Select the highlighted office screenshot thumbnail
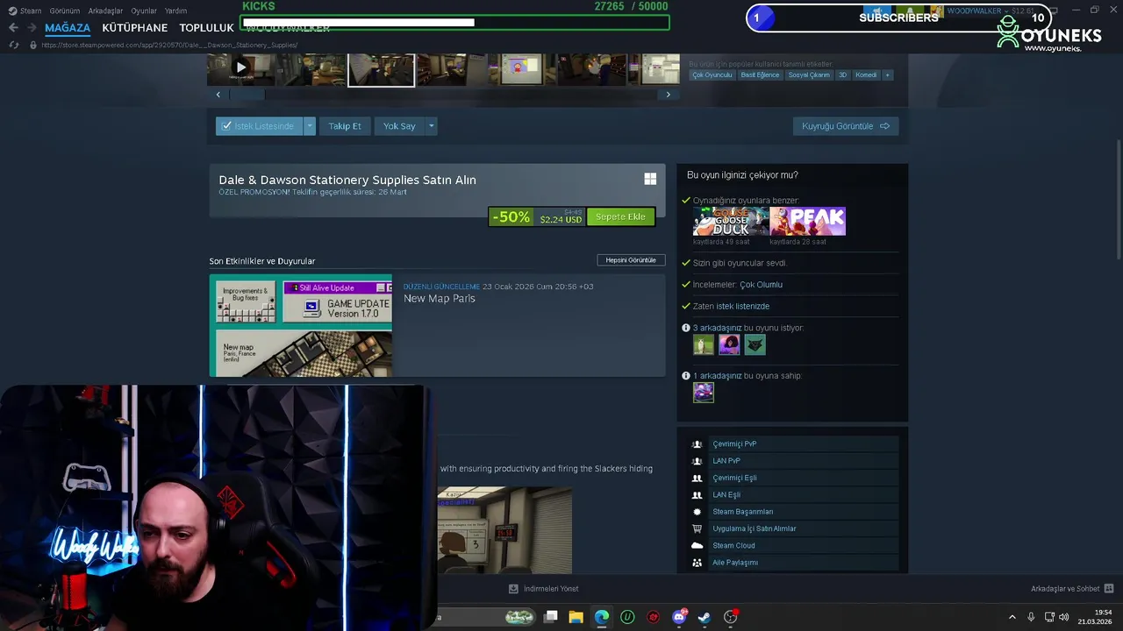The image size is (1123, 631). [x=381, y=69]
